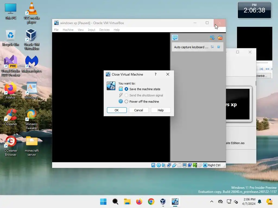Open the Windows Start menu
The width and height of the screenshot is (278, 208).
click(103, 201)
